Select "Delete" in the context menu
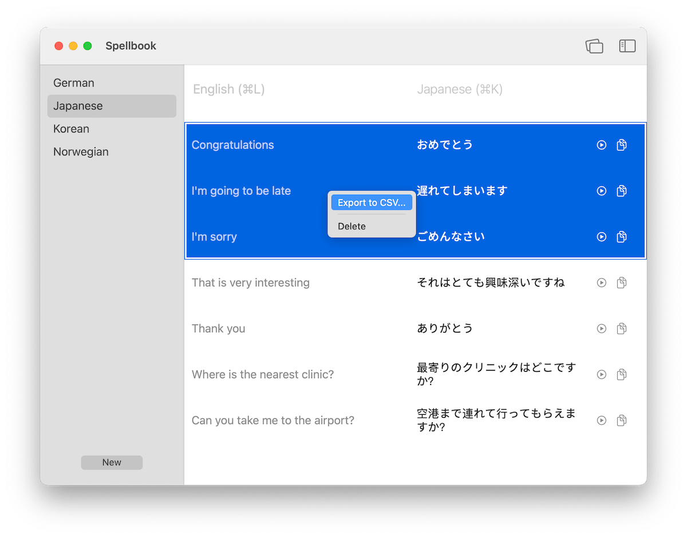Screen dimensions: 687x538 click(352, 226)
